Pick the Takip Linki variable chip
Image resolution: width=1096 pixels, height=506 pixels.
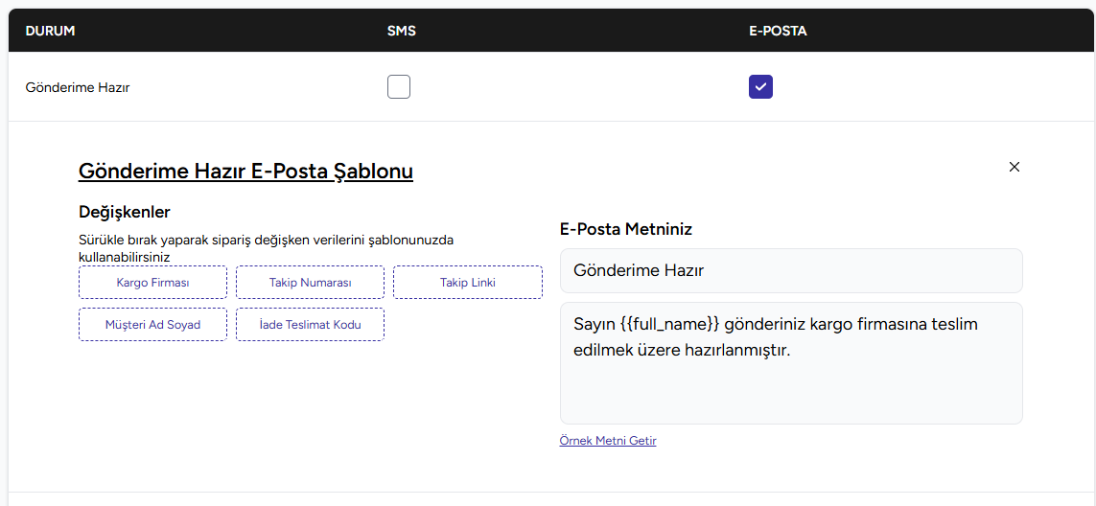(468, 283)
